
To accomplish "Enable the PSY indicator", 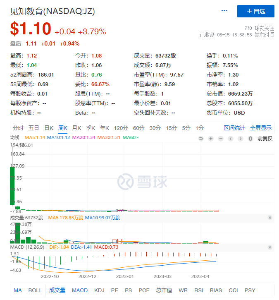I will (250, 290).
